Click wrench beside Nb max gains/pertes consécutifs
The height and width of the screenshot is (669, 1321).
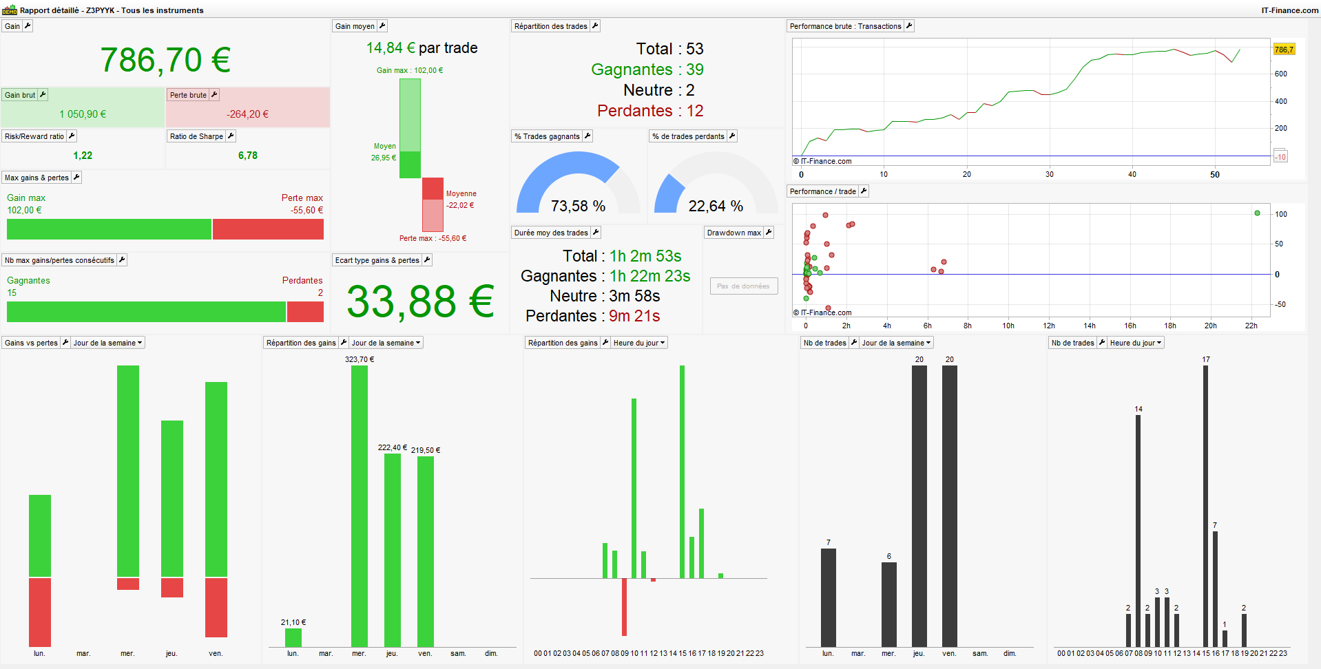pos(122,260)
